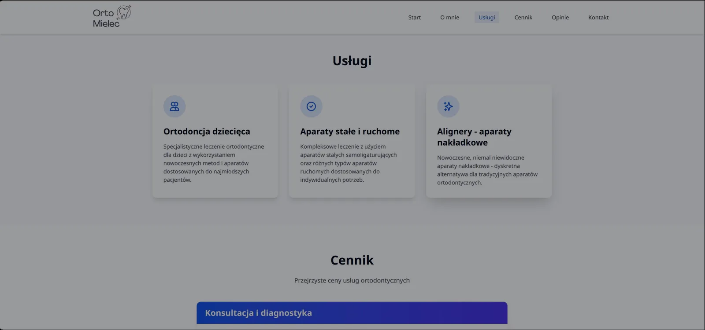
Task: Click the Cennik section heading
Action: (352, 260)
